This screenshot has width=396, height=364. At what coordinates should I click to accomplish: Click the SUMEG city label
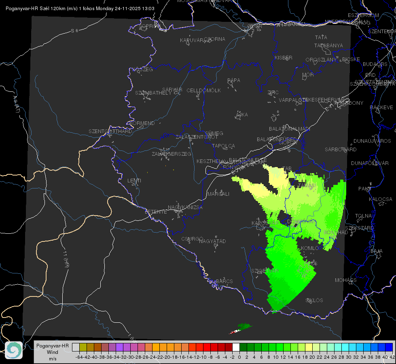tap(214, 133)
